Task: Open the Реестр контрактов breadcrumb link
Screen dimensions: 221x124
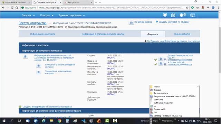Action: pos(32,23)
